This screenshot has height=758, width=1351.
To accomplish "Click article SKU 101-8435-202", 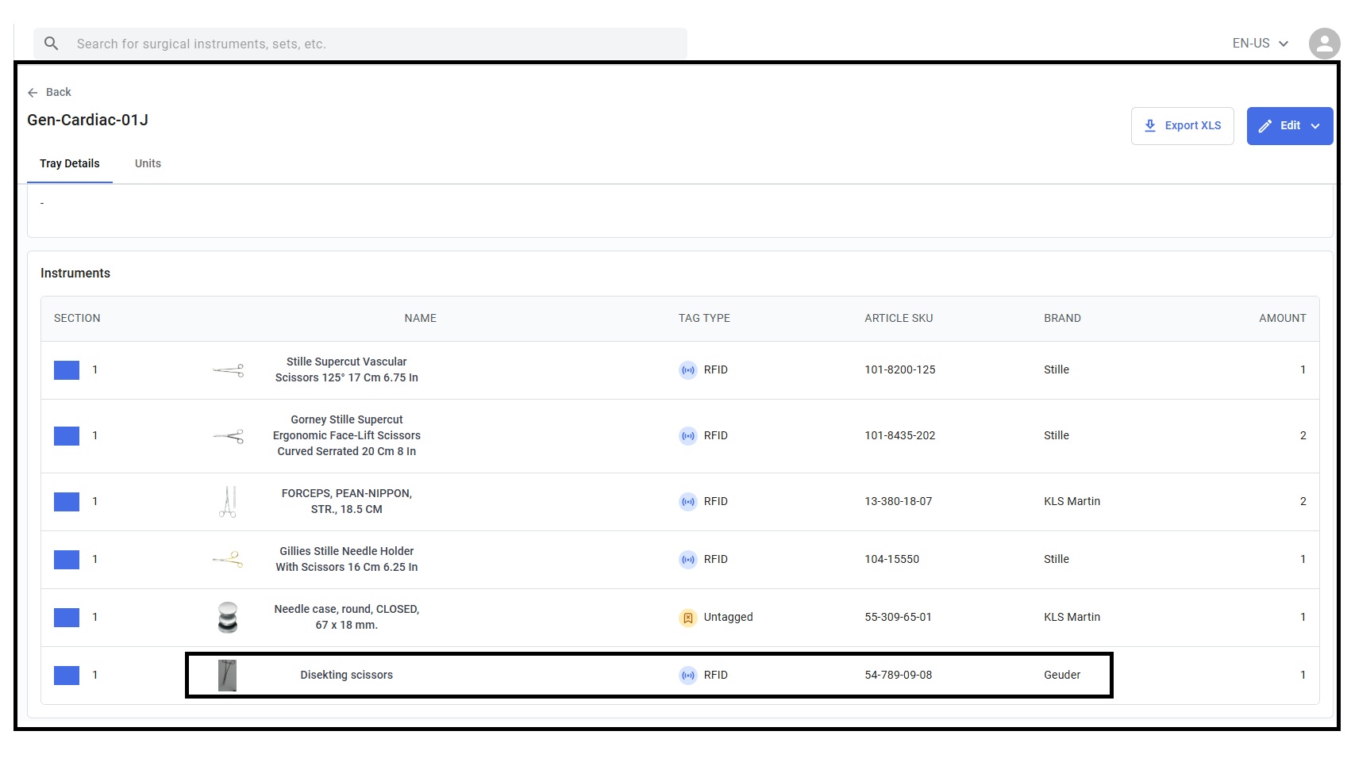I will [x=900, y=435].
